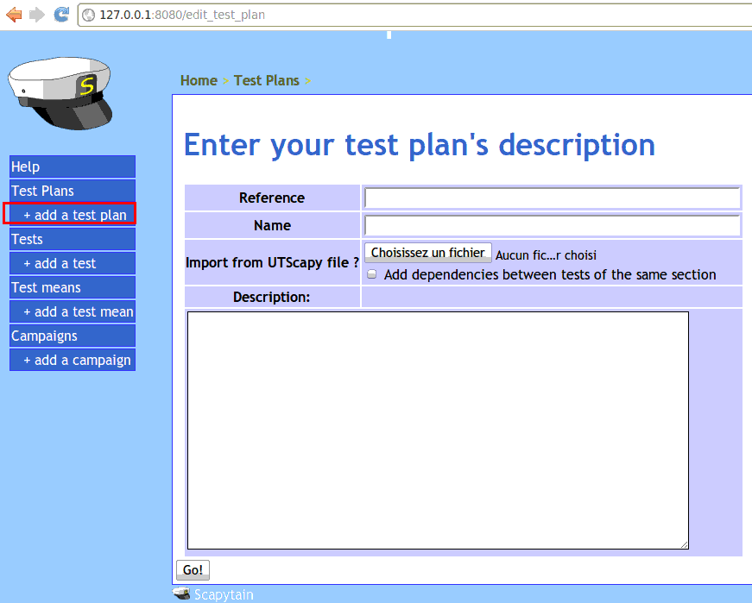Image resolution: width=752 pixels, height=603 pixels.
Task: Go to the Tests sidebar section
Action: [x=73, y=239]
